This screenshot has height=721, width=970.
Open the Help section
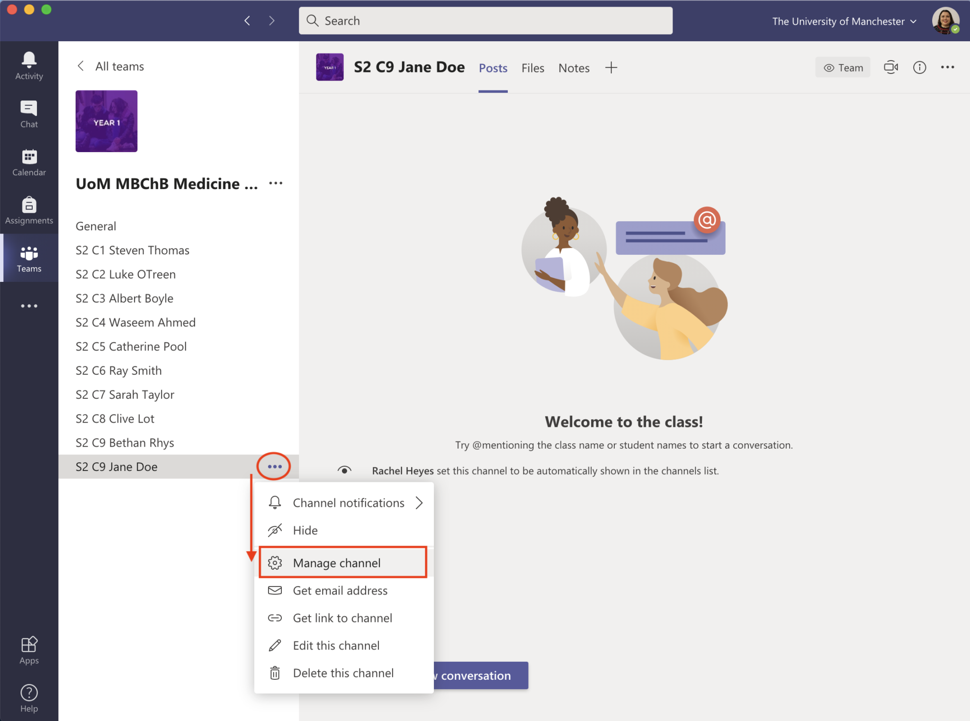point(29,697)
